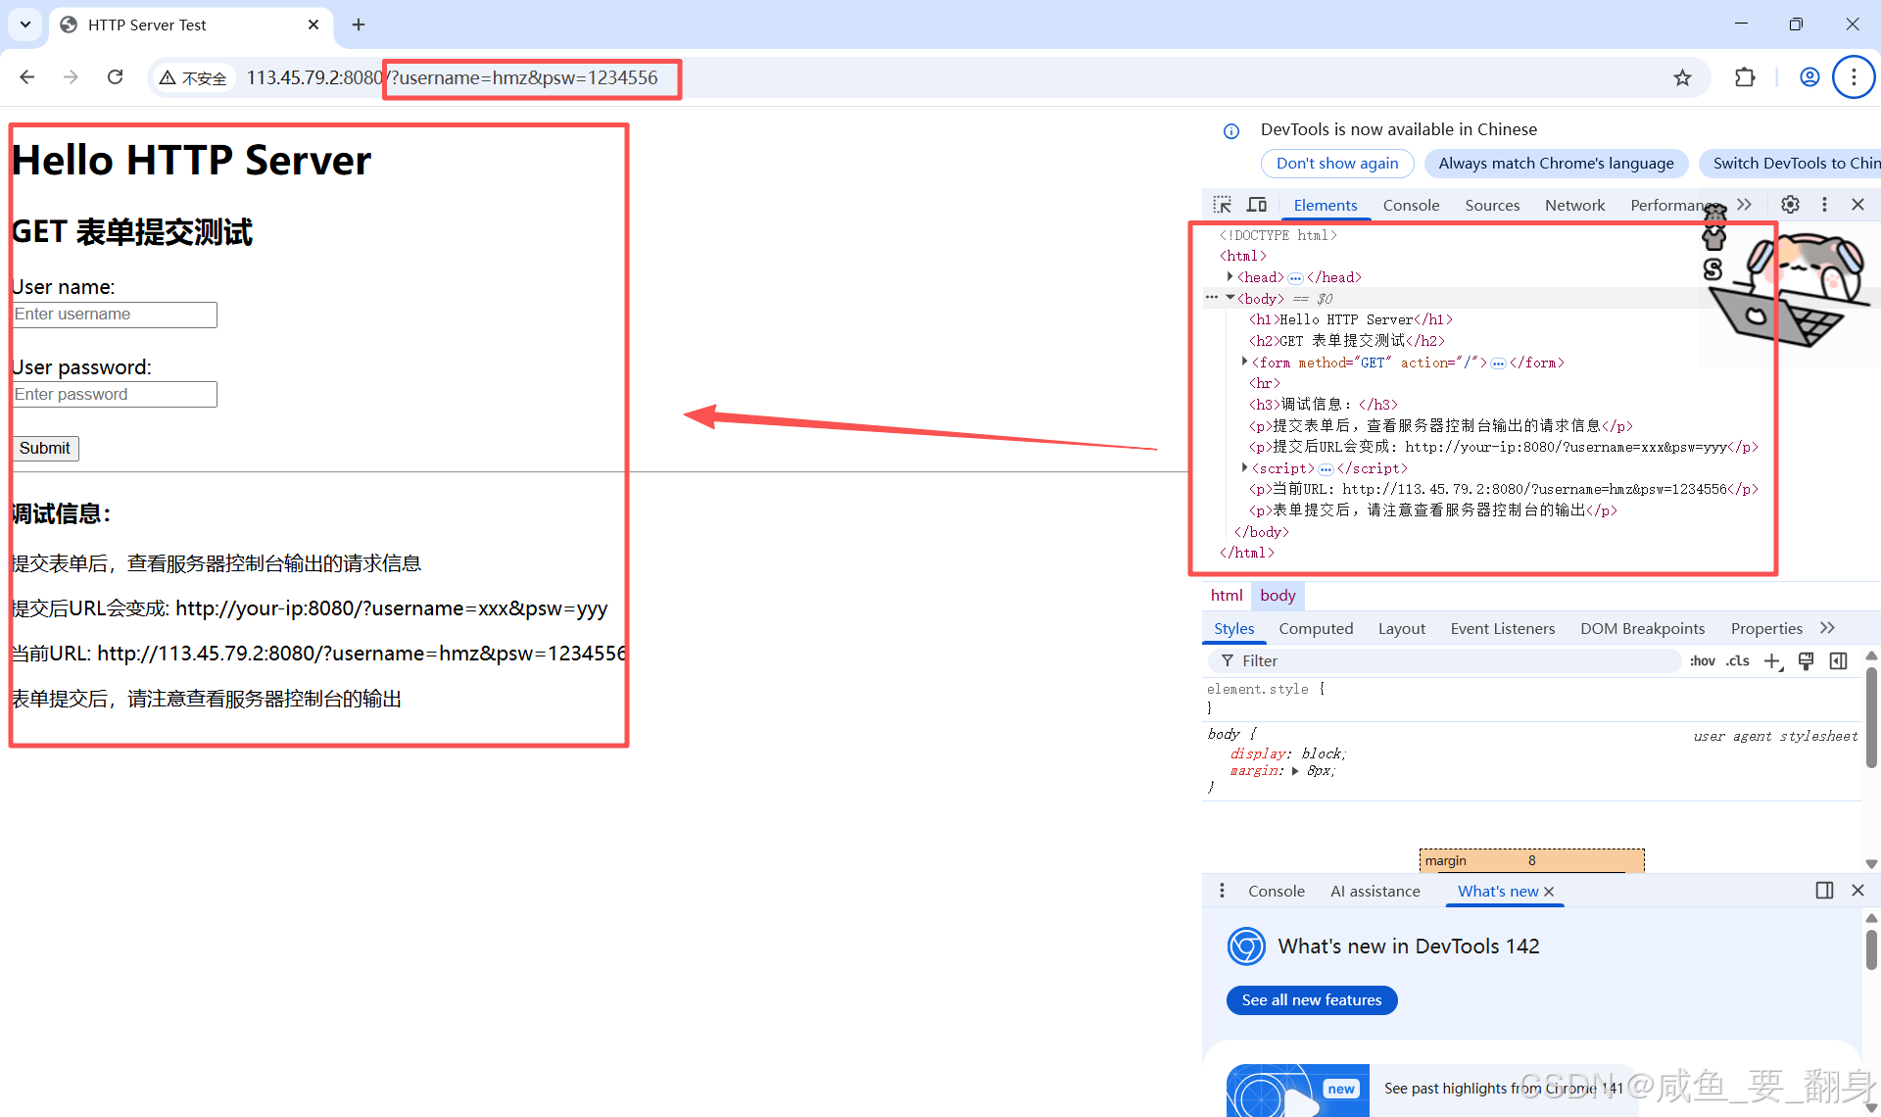Open the Computed styles tab

[x=1316, y=629]
